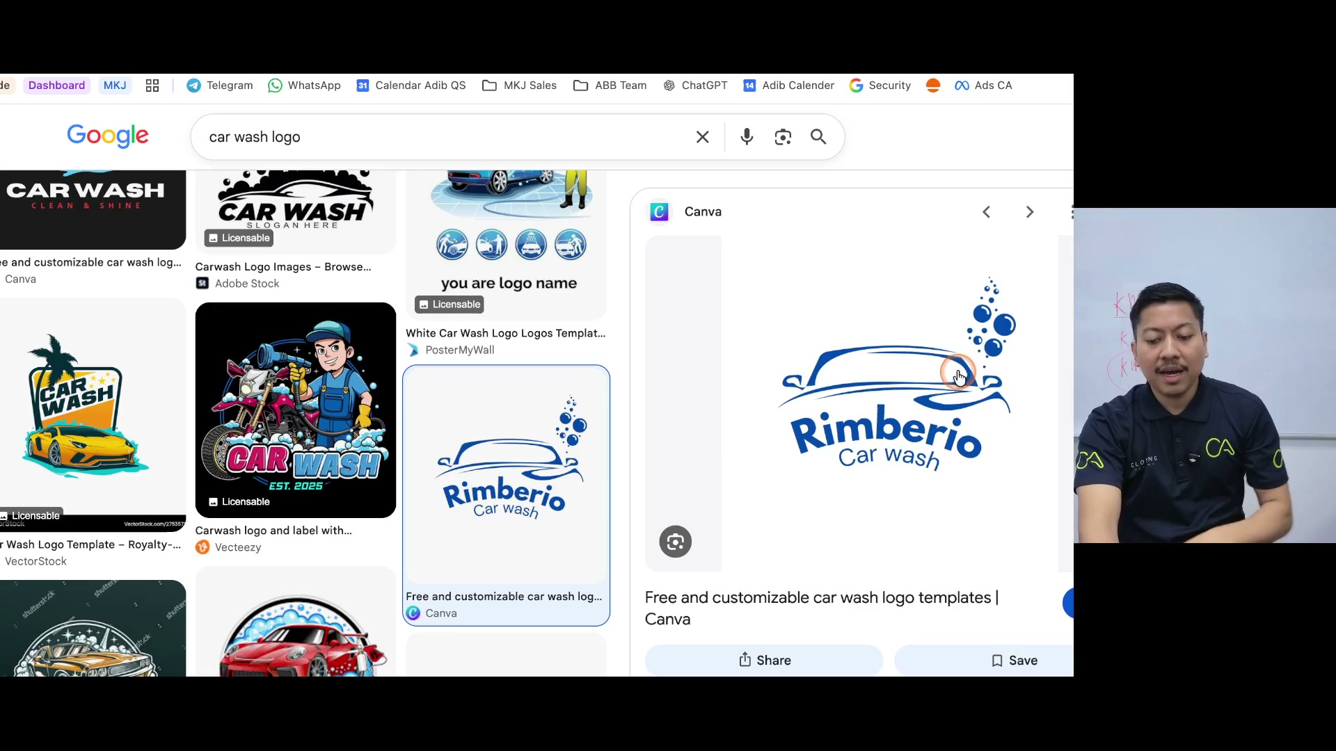
Task: Go to next image with right chevron
Action: pos(1030,212)
